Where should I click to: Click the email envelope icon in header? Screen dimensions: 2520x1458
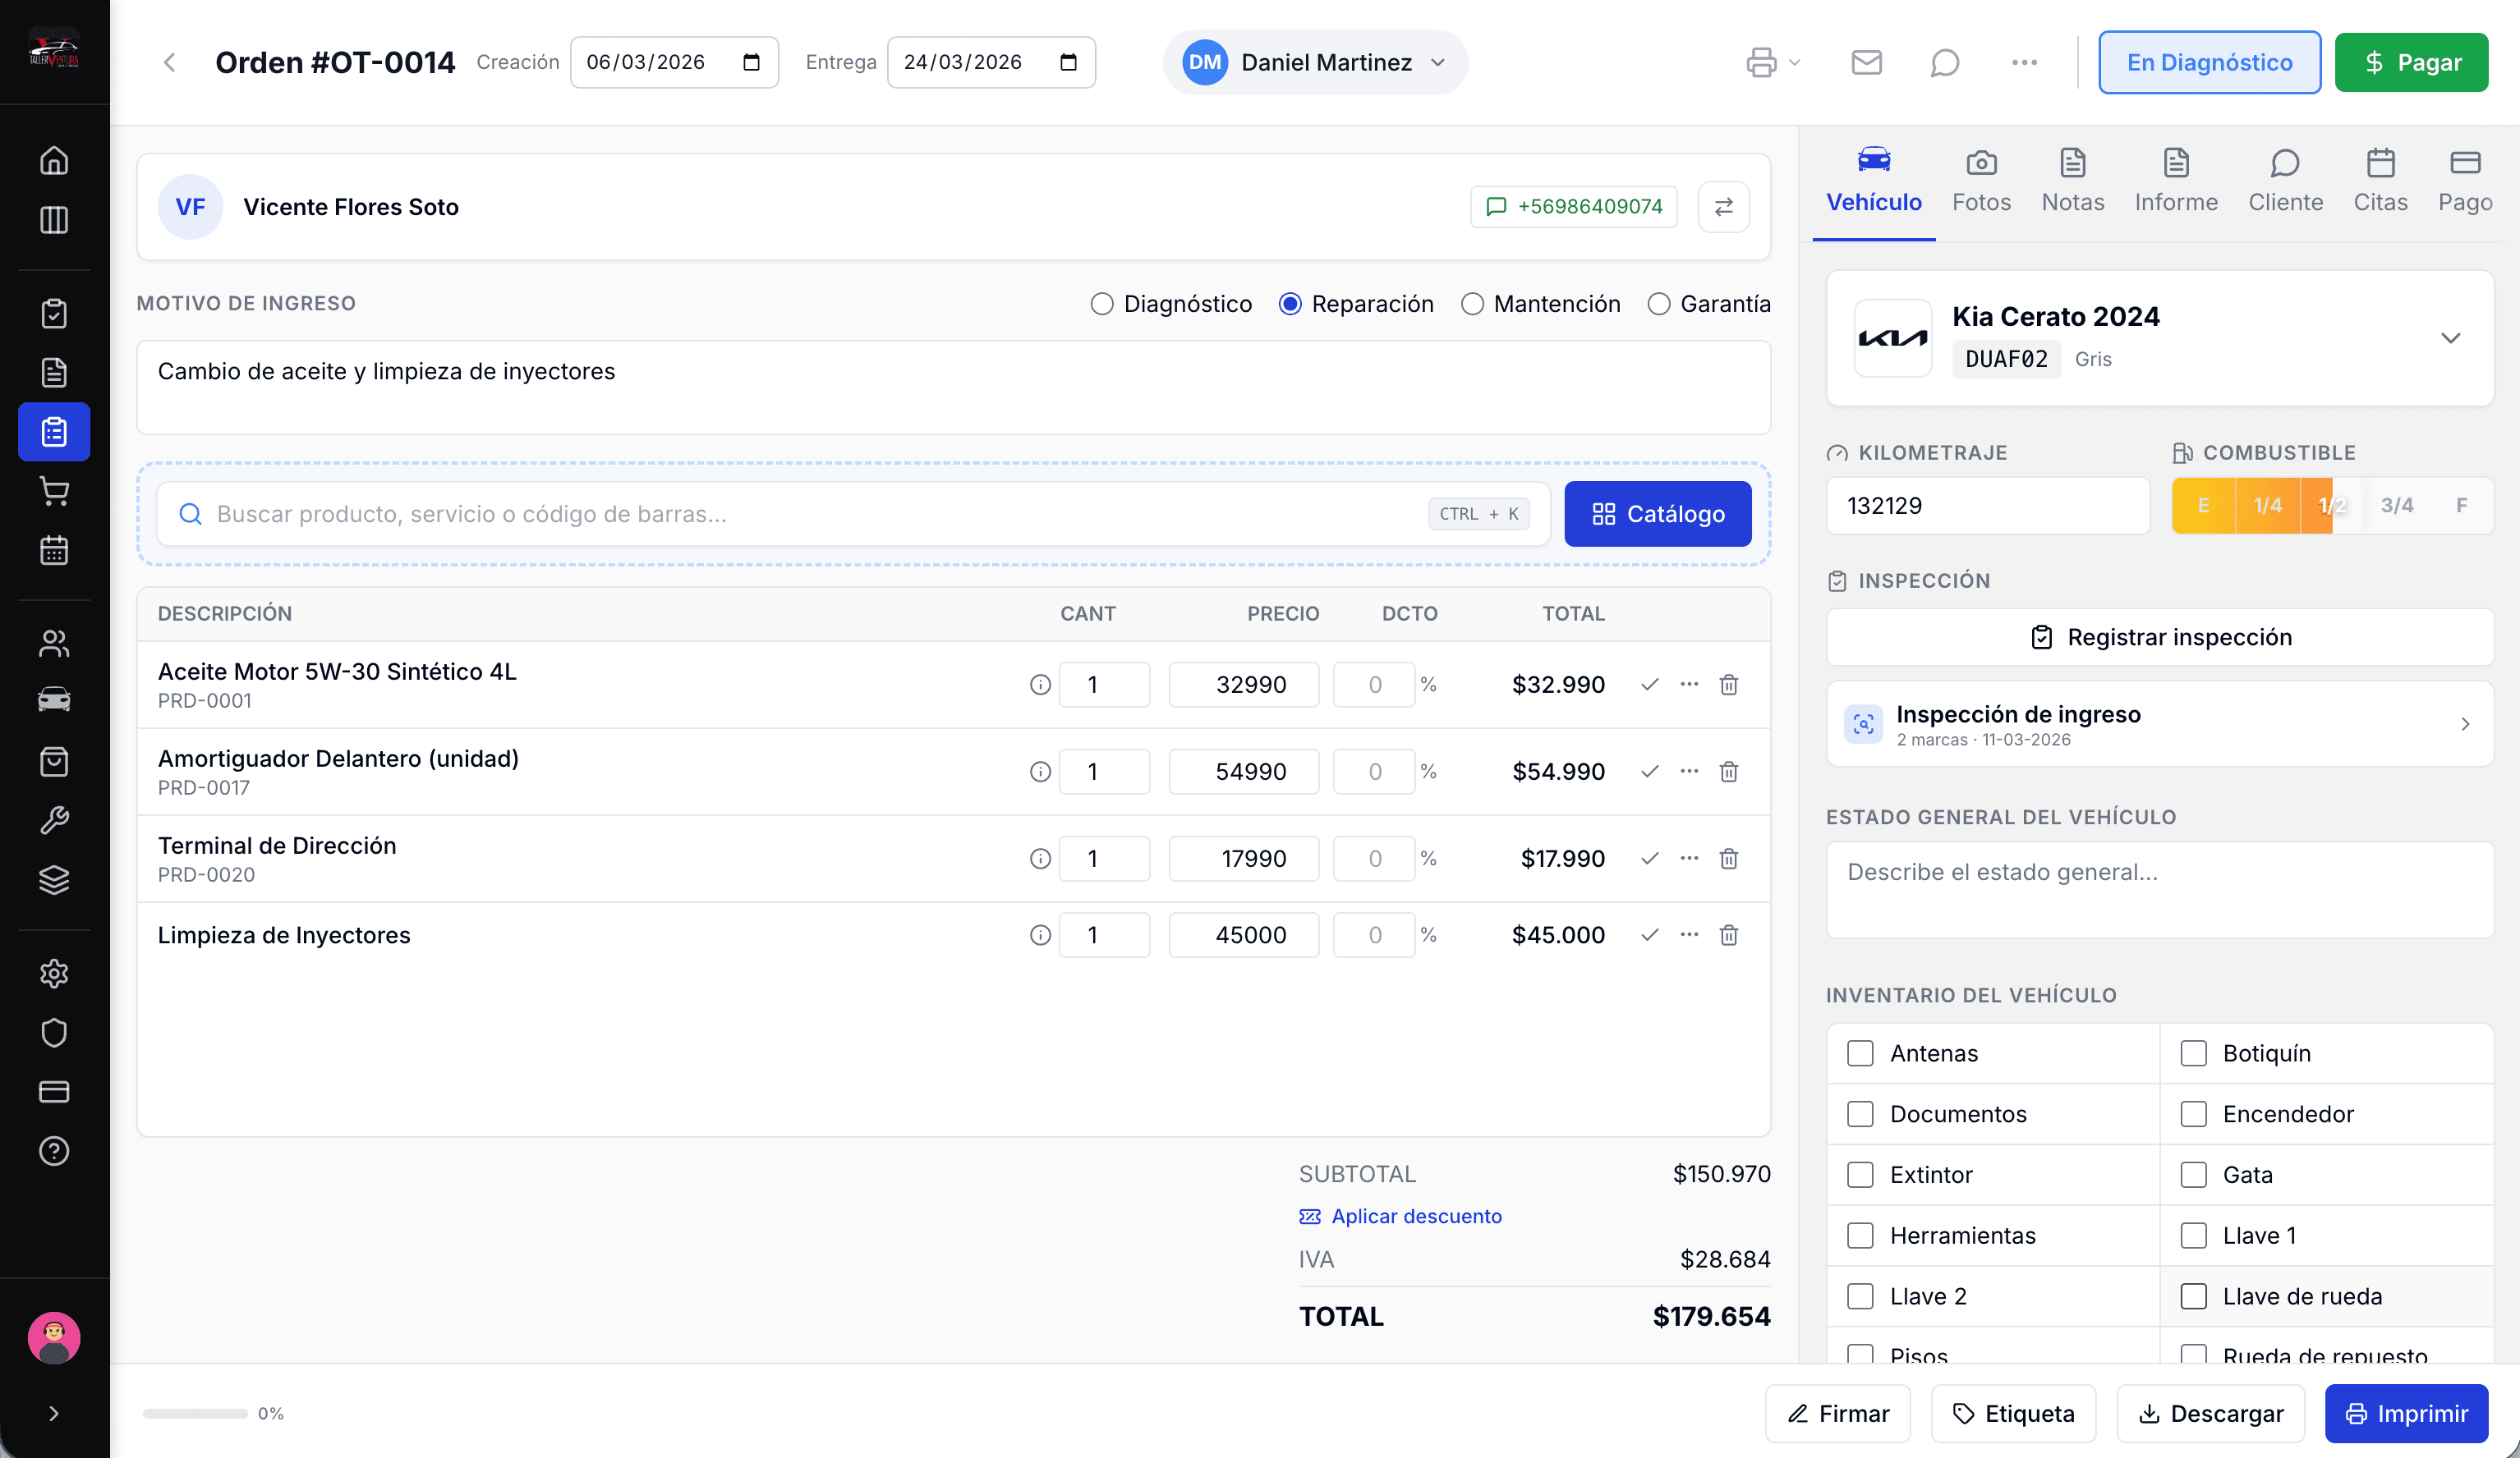coord(1866,62)
